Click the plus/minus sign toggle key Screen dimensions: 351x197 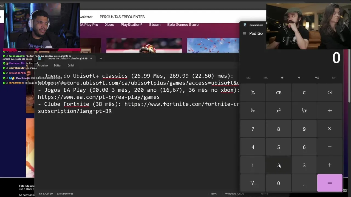coord(253,183)
